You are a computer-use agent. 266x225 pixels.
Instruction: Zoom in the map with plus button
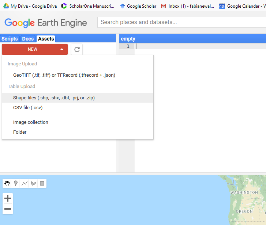(x=8, y=198)
